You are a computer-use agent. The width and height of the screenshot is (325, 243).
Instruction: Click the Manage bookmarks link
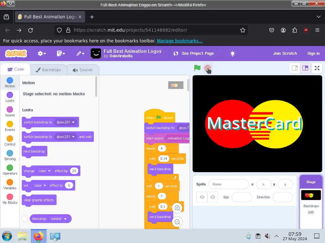pos(180,41)
